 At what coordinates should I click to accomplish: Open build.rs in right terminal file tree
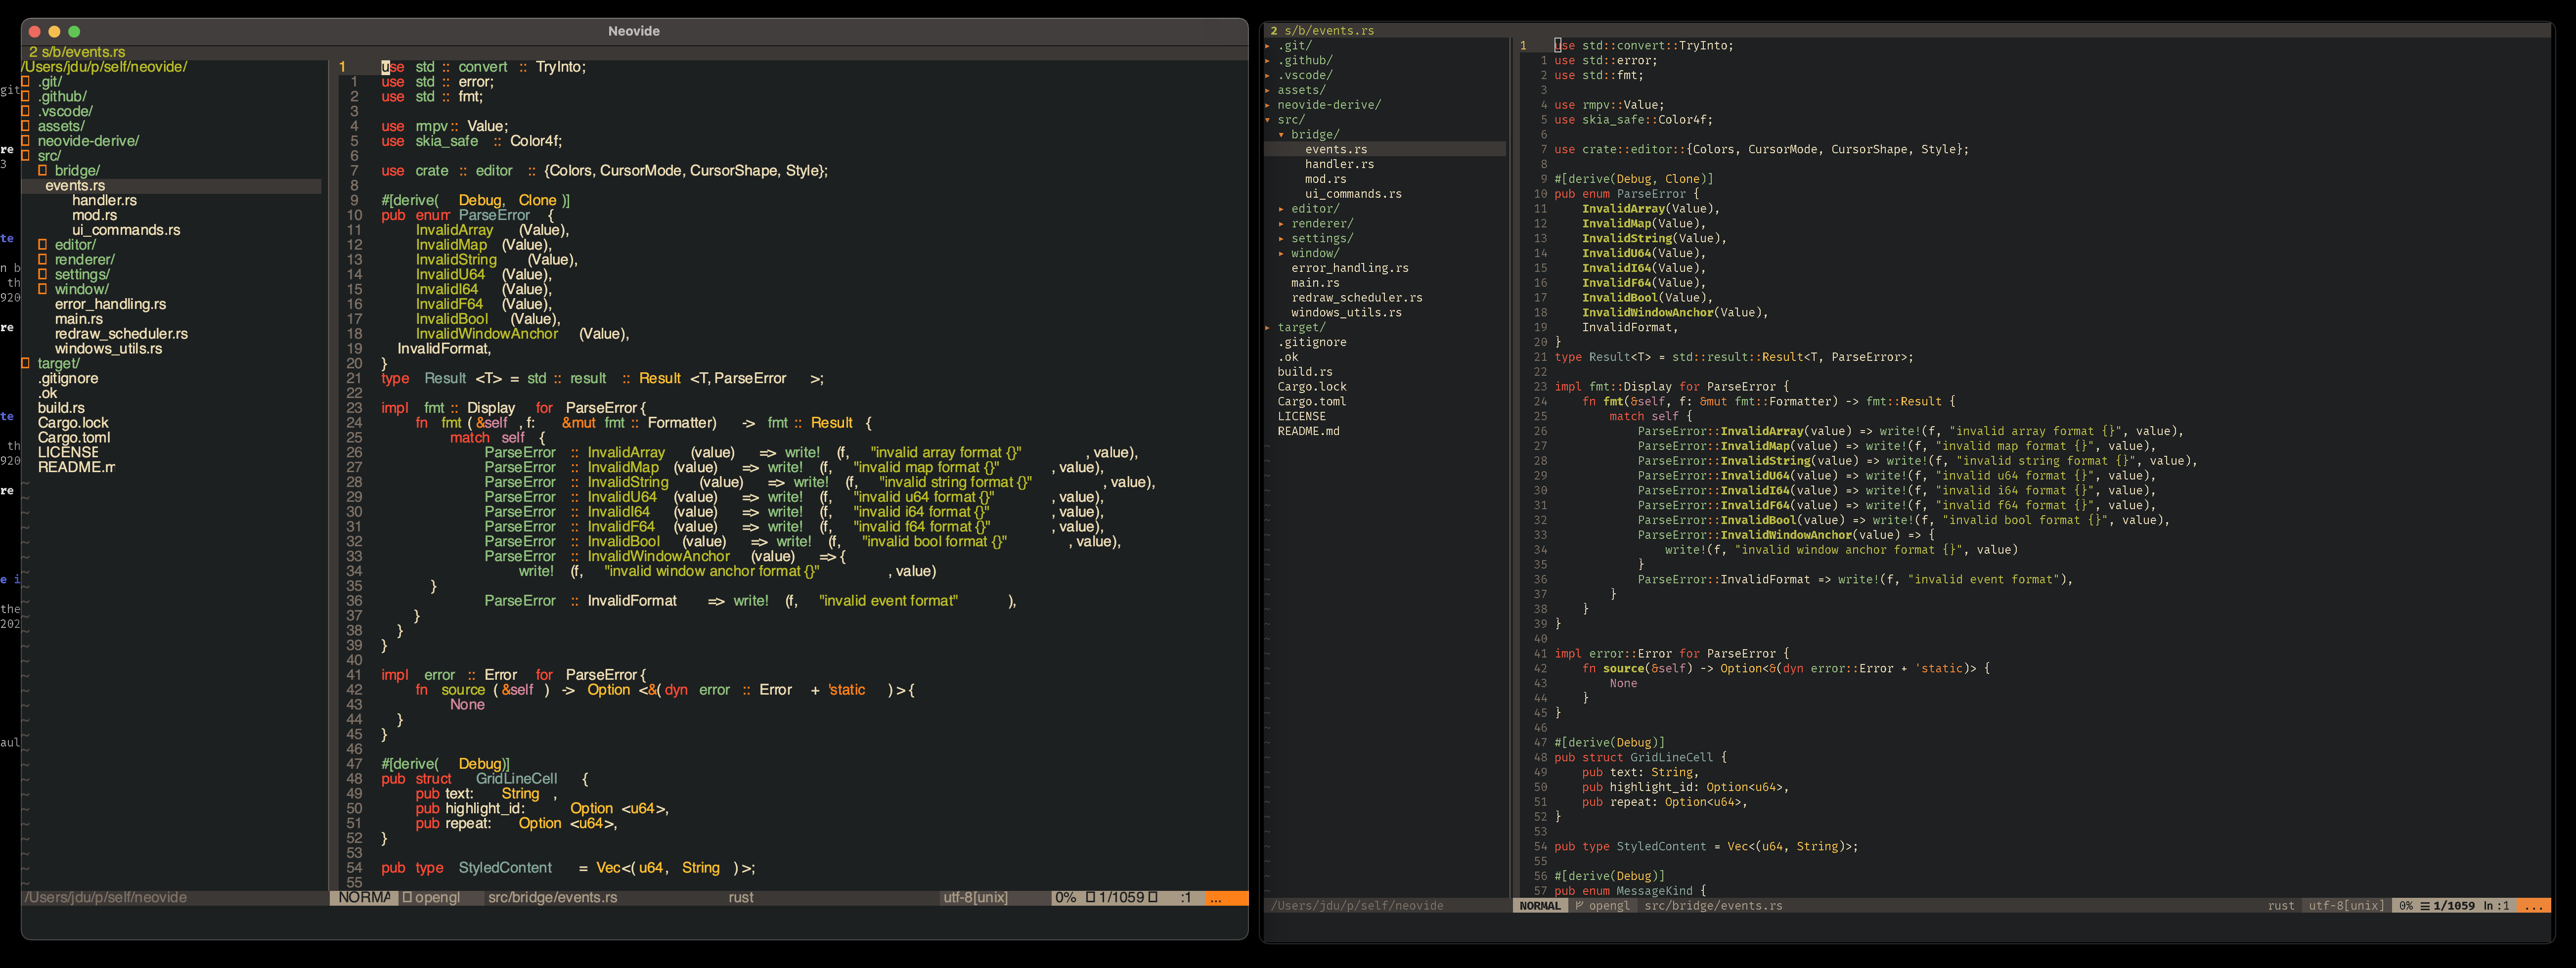[1305, 372]
